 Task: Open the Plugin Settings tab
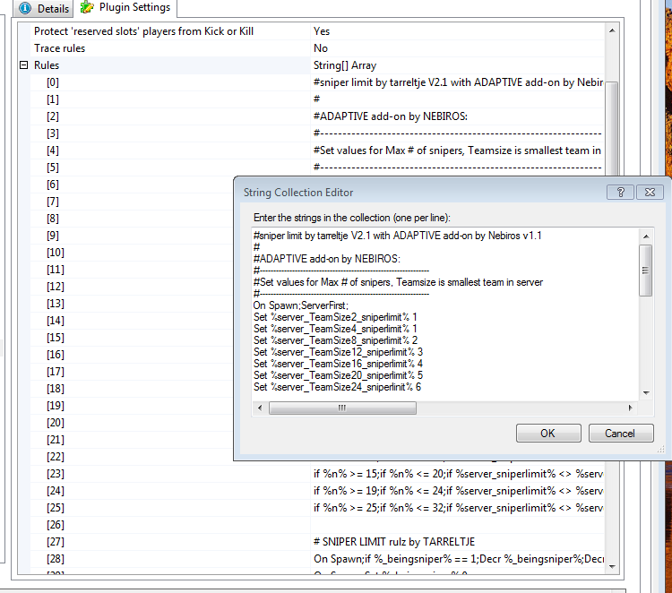click(x=133, y=8)
